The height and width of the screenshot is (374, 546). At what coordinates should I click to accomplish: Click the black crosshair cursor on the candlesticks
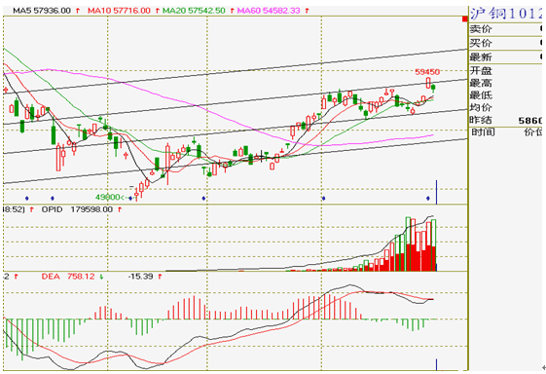(262, 157)
